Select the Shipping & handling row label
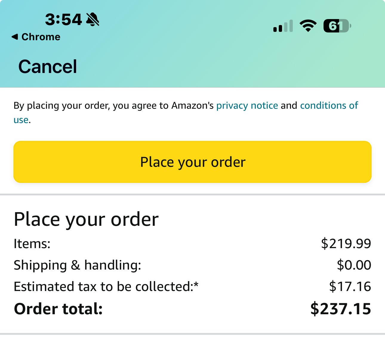Image resolution: width=385 pixels, height=347 pixels. pos(77,265)
